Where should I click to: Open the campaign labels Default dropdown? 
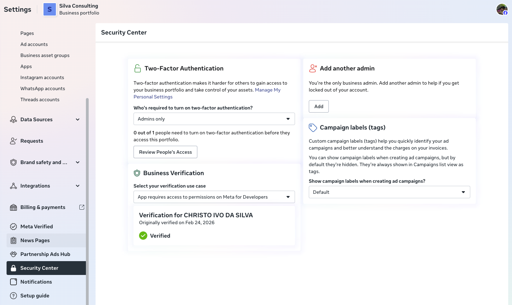(389, 192)
